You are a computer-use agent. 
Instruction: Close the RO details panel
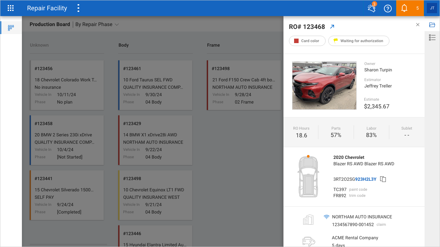point(418,24)
